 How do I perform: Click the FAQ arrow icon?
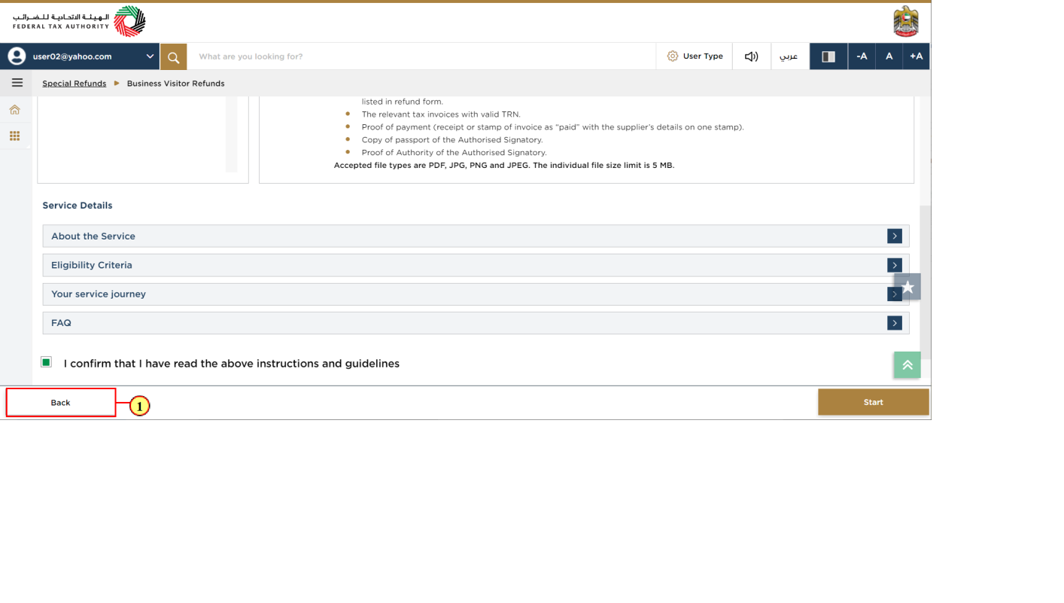point(894,323)
